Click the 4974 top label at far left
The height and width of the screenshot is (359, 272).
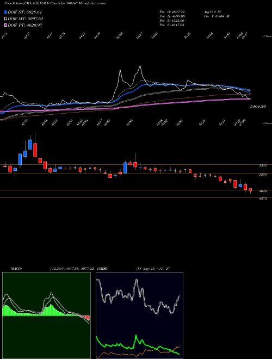pos(4,36)
